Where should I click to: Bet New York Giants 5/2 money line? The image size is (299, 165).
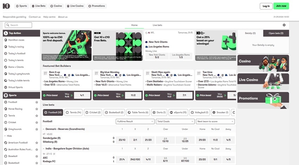coord(157,56)
